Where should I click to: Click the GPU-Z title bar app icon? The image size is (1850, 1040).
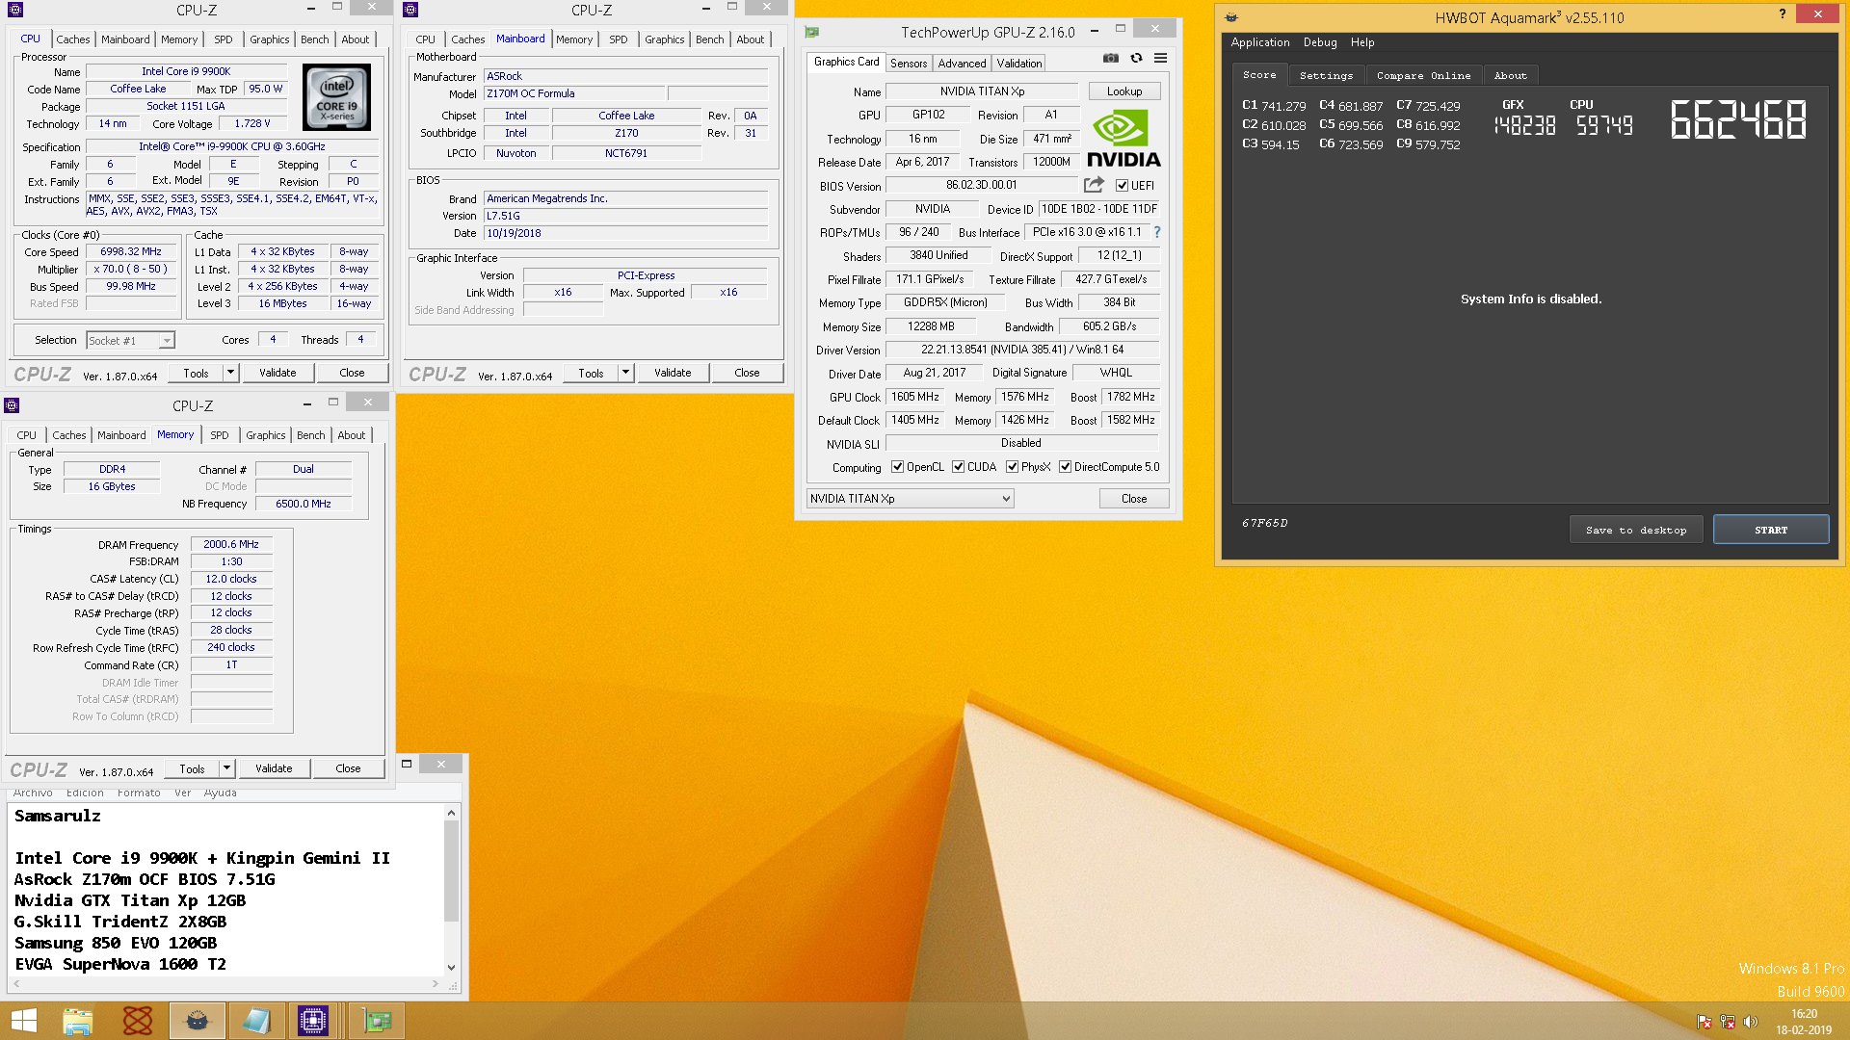point(811,32)
